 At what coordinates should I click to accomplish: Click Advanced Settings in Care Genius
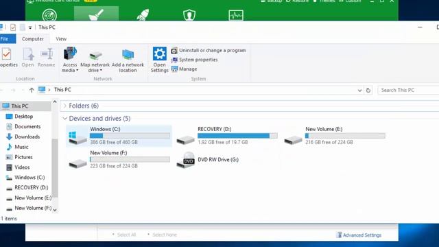pos(359,235)
